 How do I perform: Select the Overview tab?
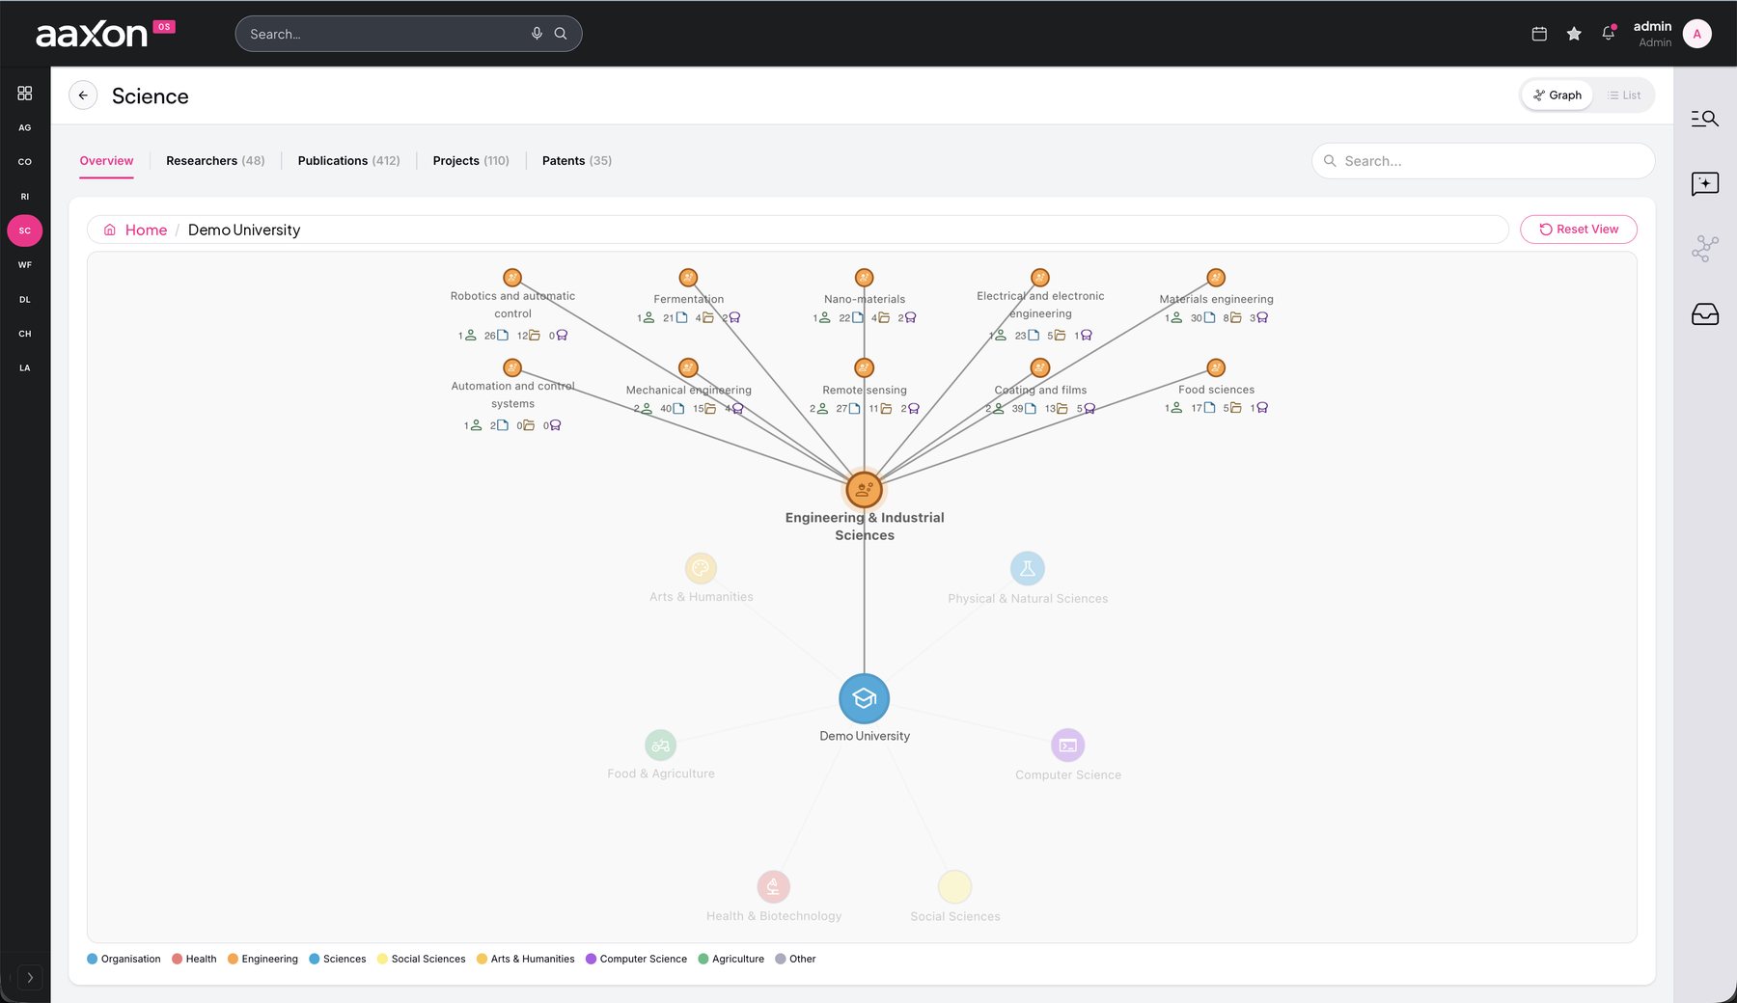[x=106, y=161]
